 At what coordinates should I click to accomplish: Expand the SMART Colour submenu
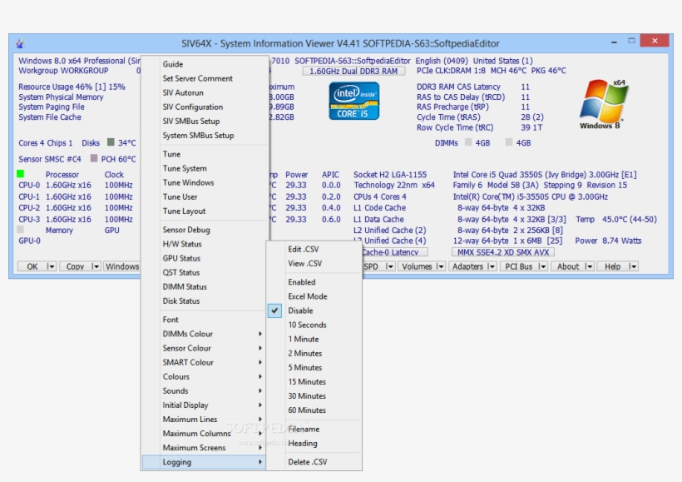tap(204, 362)
